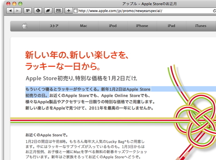This screenshot has height=160, width=216.
Task: Click the leaf-shaped toolbar icon
Action: coord(48,11)
